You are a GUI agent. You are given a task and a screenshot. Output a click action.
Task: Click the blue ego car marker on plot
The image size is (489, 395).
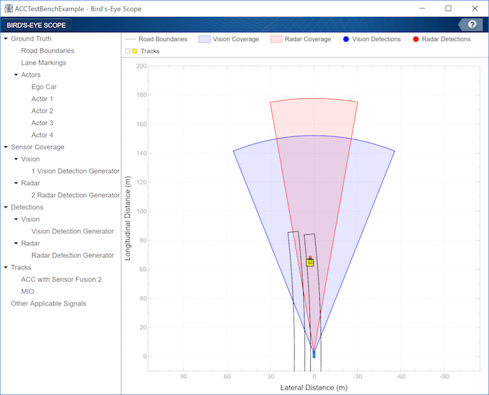click(314, 354)
